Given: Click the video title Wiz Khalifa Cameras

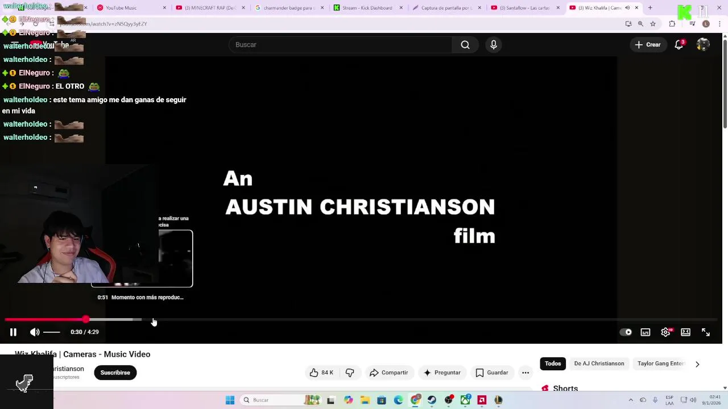Looking at the screenshot, I should point(82,354).
